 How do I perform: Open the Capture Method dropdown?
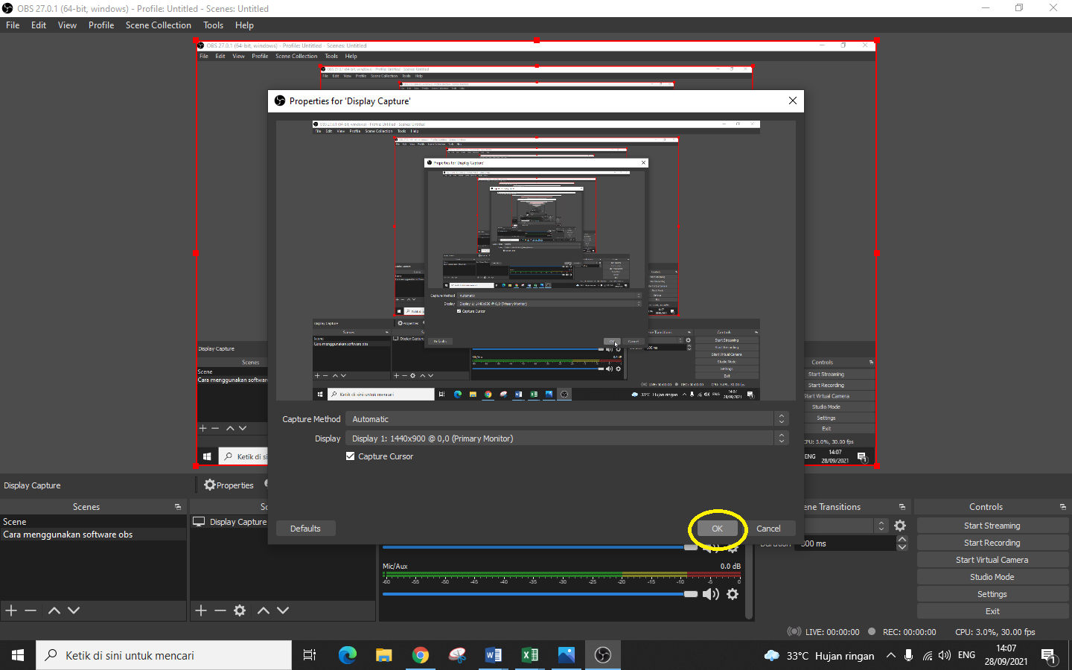tap(566, 419)
